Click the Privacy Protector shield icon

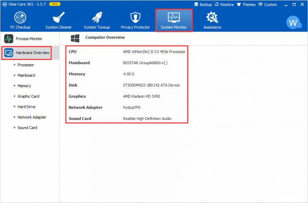pos(135,18)
